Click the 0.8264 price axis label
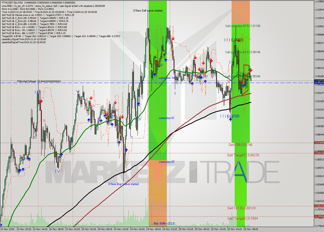 tap(320, 185)
